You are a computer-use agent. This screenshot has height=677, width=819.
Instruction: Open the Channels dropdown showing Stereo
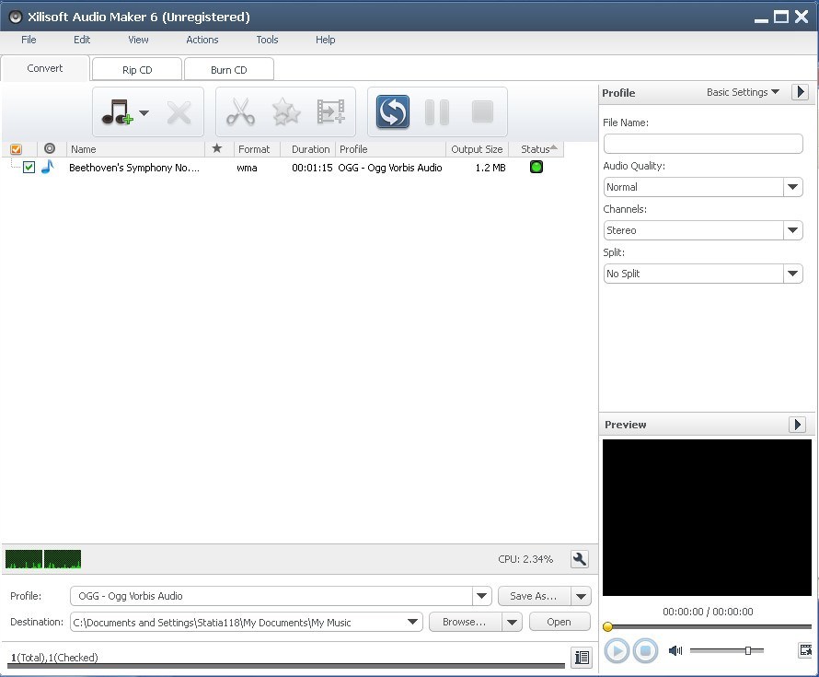point(791,230)
